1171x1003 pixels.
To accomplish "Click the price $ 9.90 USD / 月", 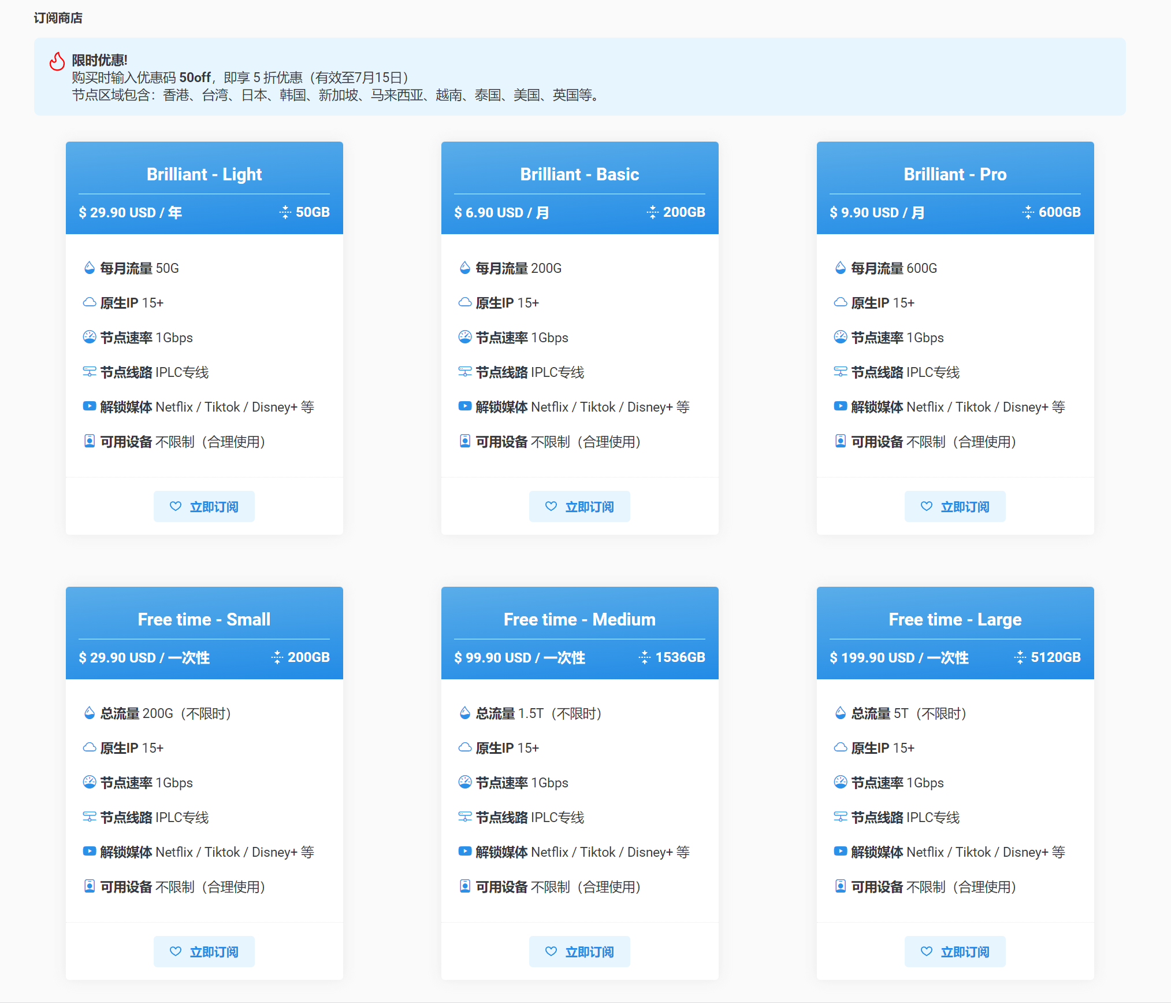I will tap(877, 212).
